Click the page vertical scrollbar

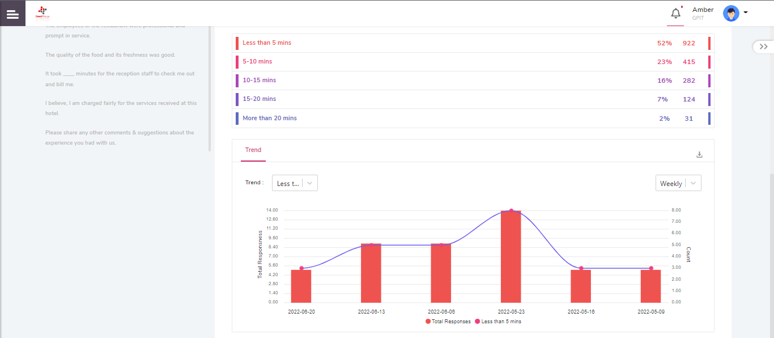[771, 255]
